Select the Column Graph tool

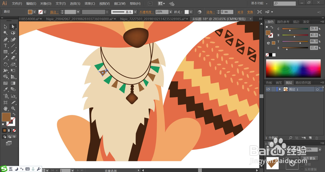point(13,96)
